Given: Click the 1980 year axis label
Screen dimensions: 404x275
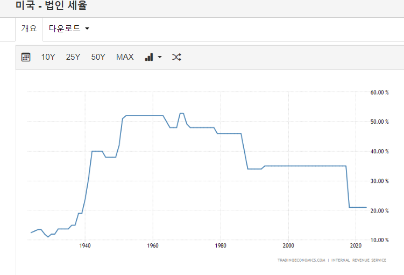Looking at the screenshot, I should point(221,245).
